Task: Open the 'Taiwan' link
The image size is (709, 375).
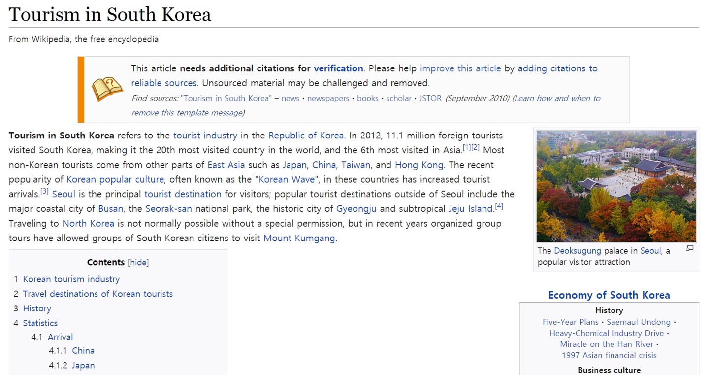Action: (x=355, y=165)
